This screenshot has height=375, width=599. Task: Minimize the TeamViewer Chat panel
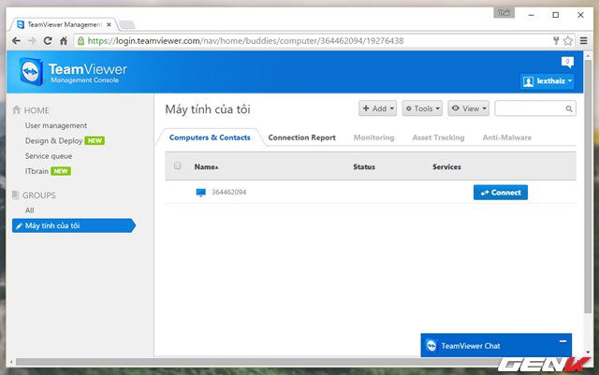562,341
